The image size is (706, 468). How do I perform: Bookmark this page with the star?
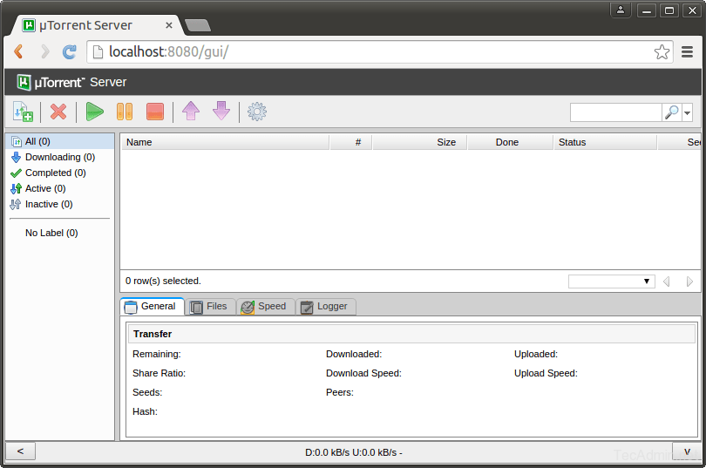662,52
